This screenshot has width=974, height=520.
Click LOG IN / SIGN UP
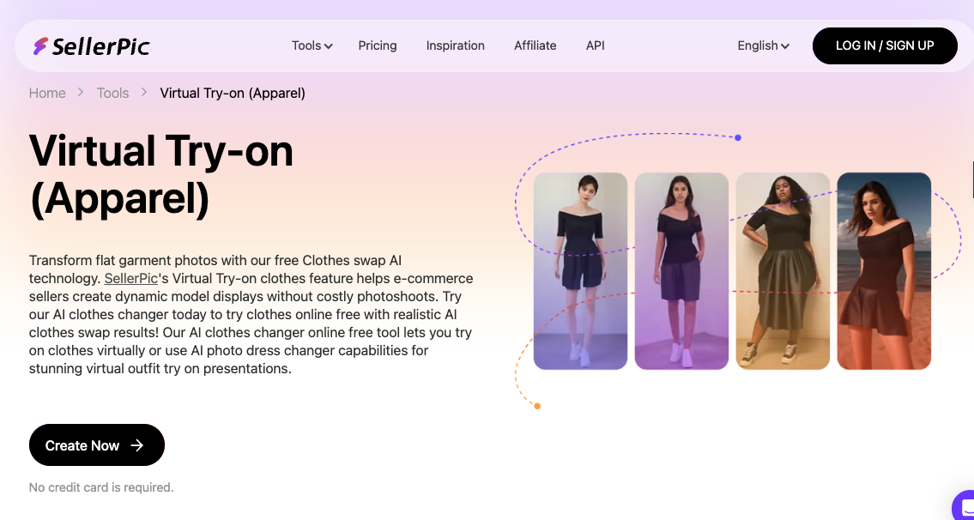click(x=885, y=45)
